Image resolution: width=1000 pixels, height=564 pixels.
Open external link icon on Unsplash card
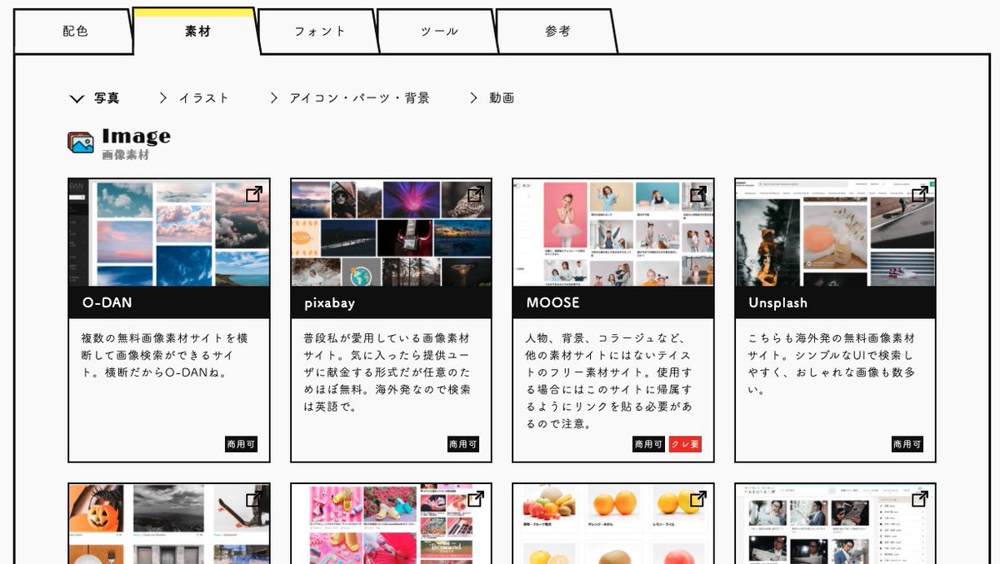[x=920, y=194]
